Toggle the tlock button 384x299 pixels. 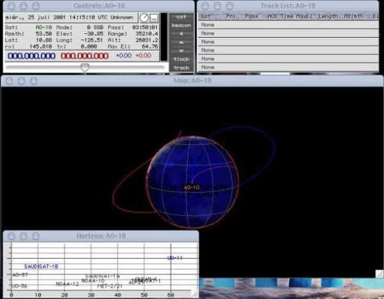pyautogui.click(x=181, y=59)
